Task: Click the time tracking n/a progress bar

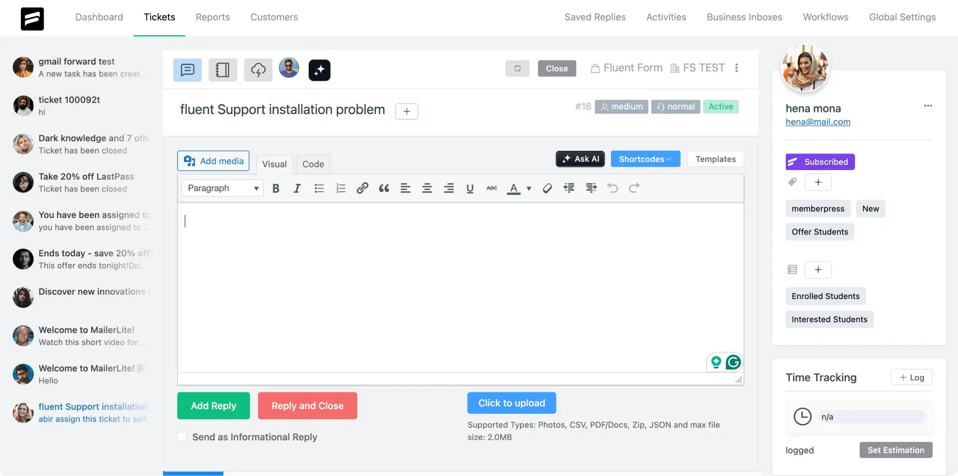Action: pos(872,417)
